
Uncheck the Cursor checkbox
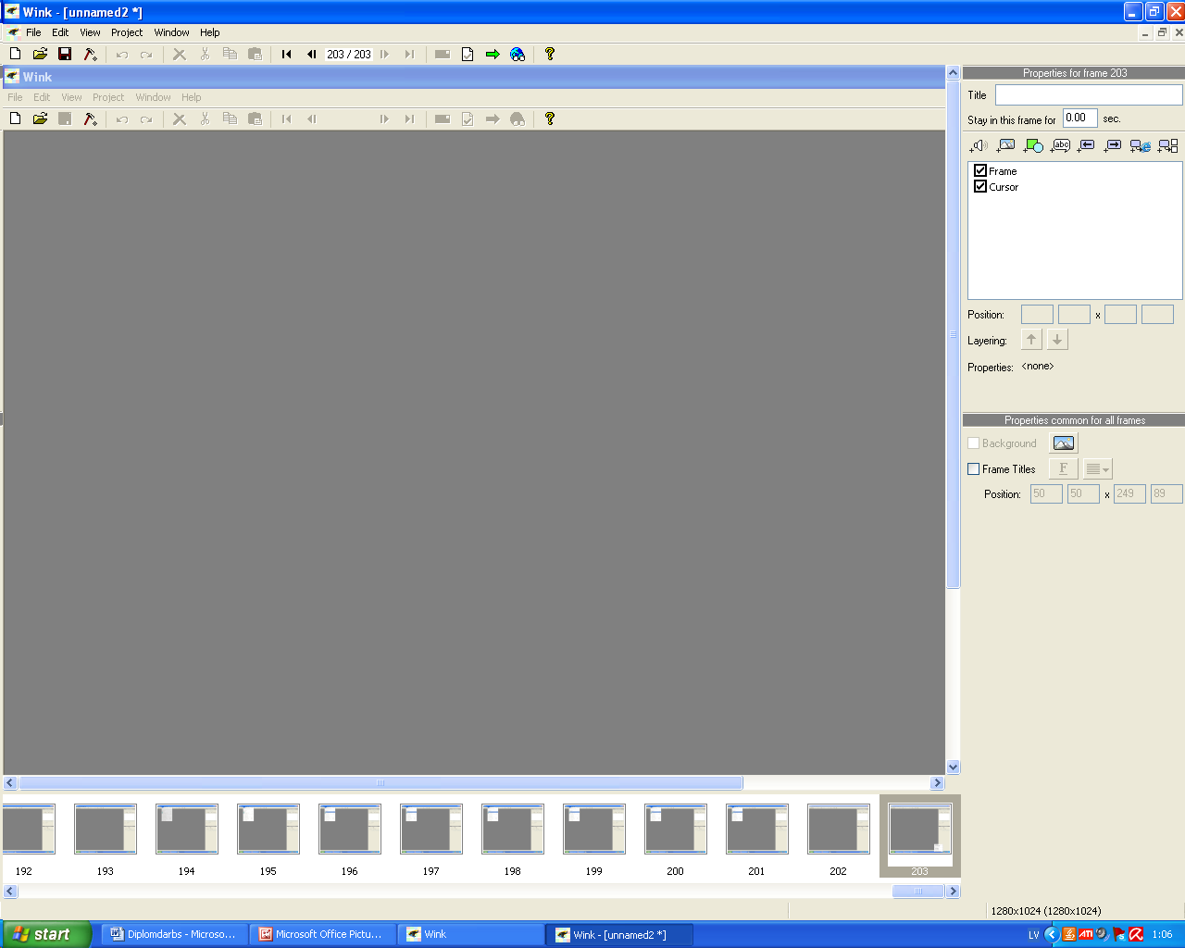click(980, 187)
